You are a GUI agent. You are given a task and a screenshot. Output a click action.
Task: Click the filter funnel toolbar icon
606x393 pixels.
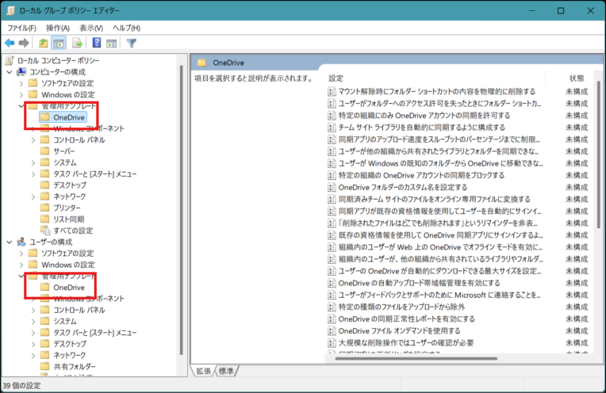[132, 43]
